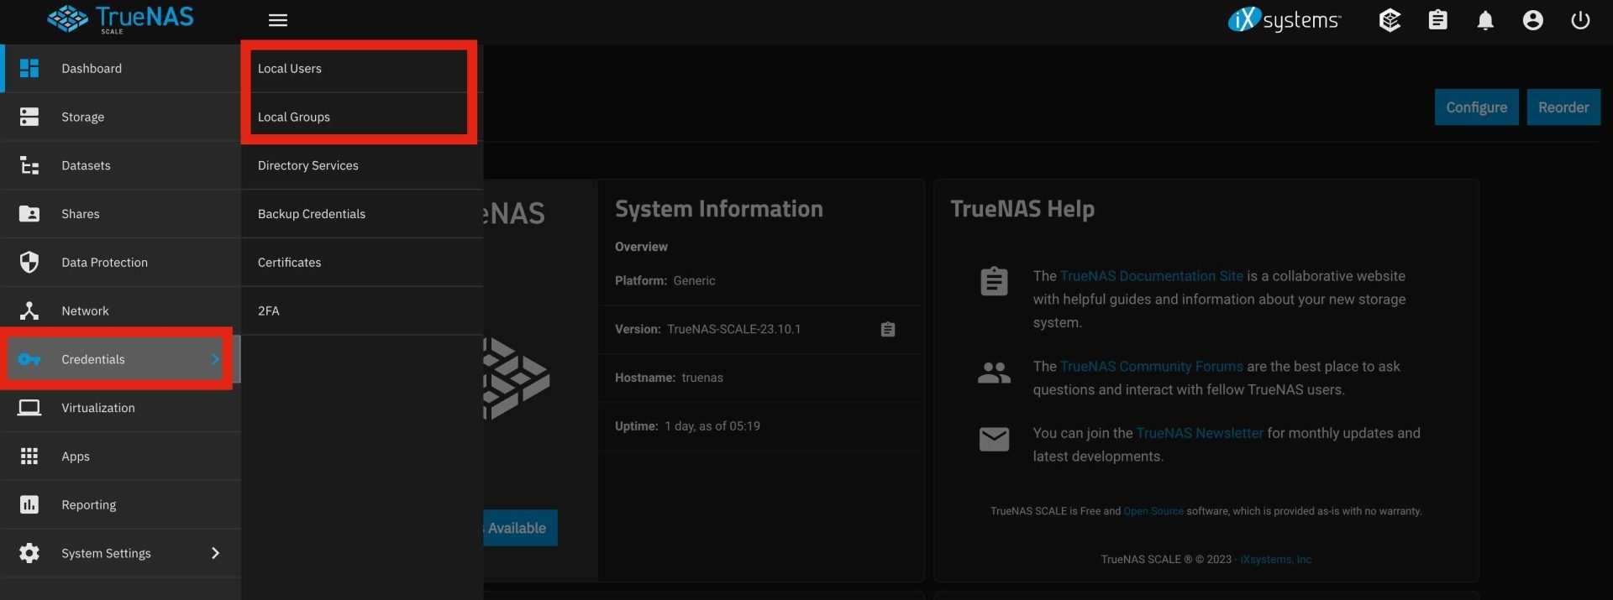Select Datasets in the sidebar
This screenshot has height=600, width=1613.
point(121,165)
